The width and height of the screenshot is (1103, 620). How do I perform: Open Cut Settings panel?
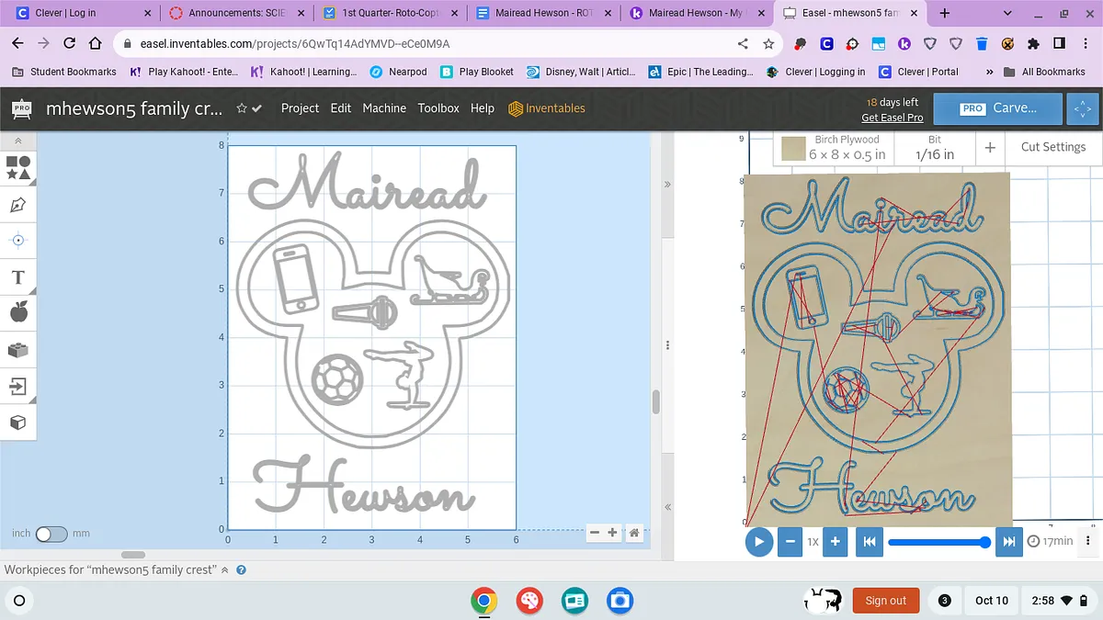1053,147
